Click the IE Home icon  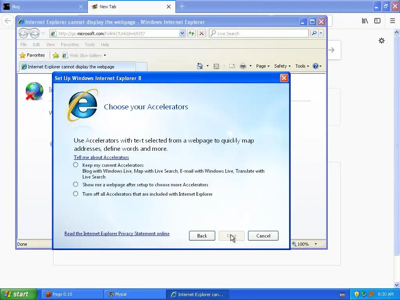[200, 66]
